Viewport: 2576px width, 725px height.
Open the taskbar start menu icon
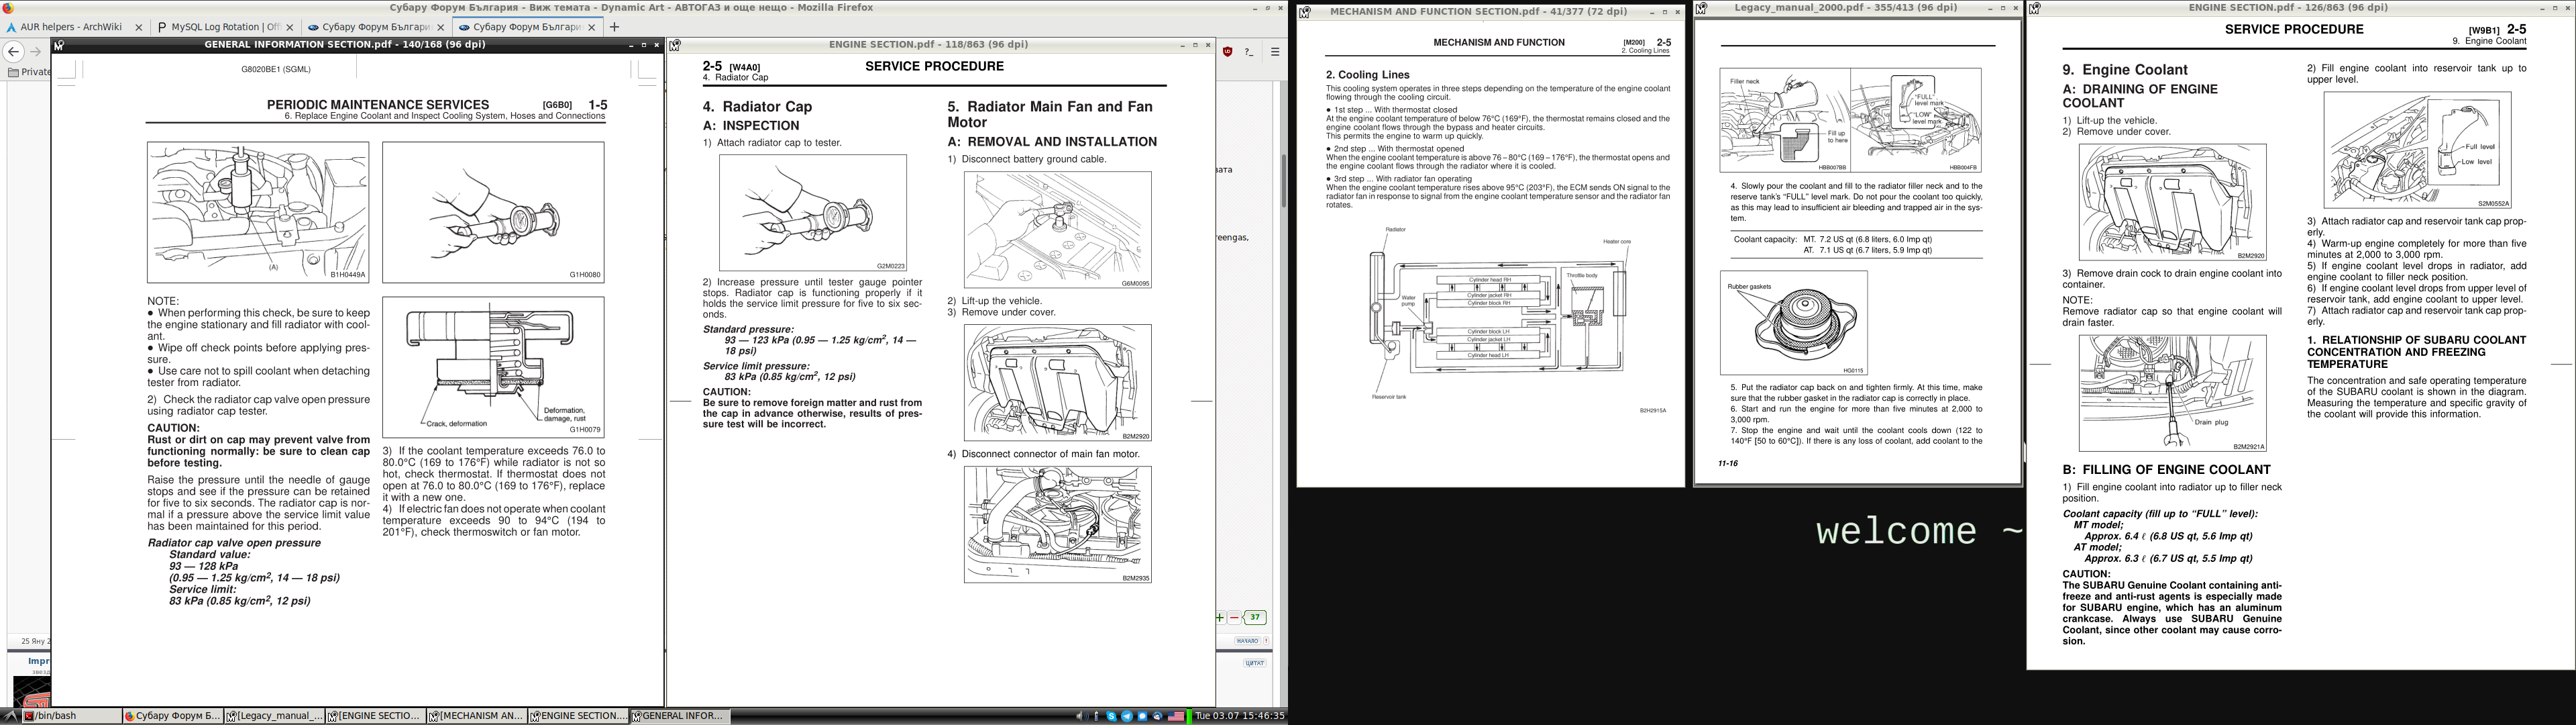tap(10, 716)
